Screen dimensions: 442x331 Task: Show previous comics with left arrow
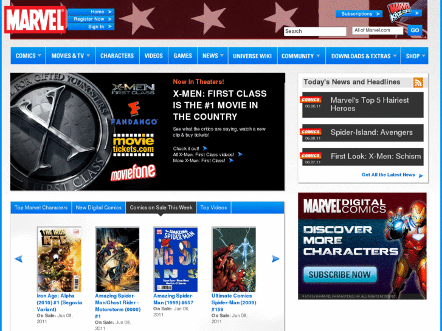tap(19, 259)
